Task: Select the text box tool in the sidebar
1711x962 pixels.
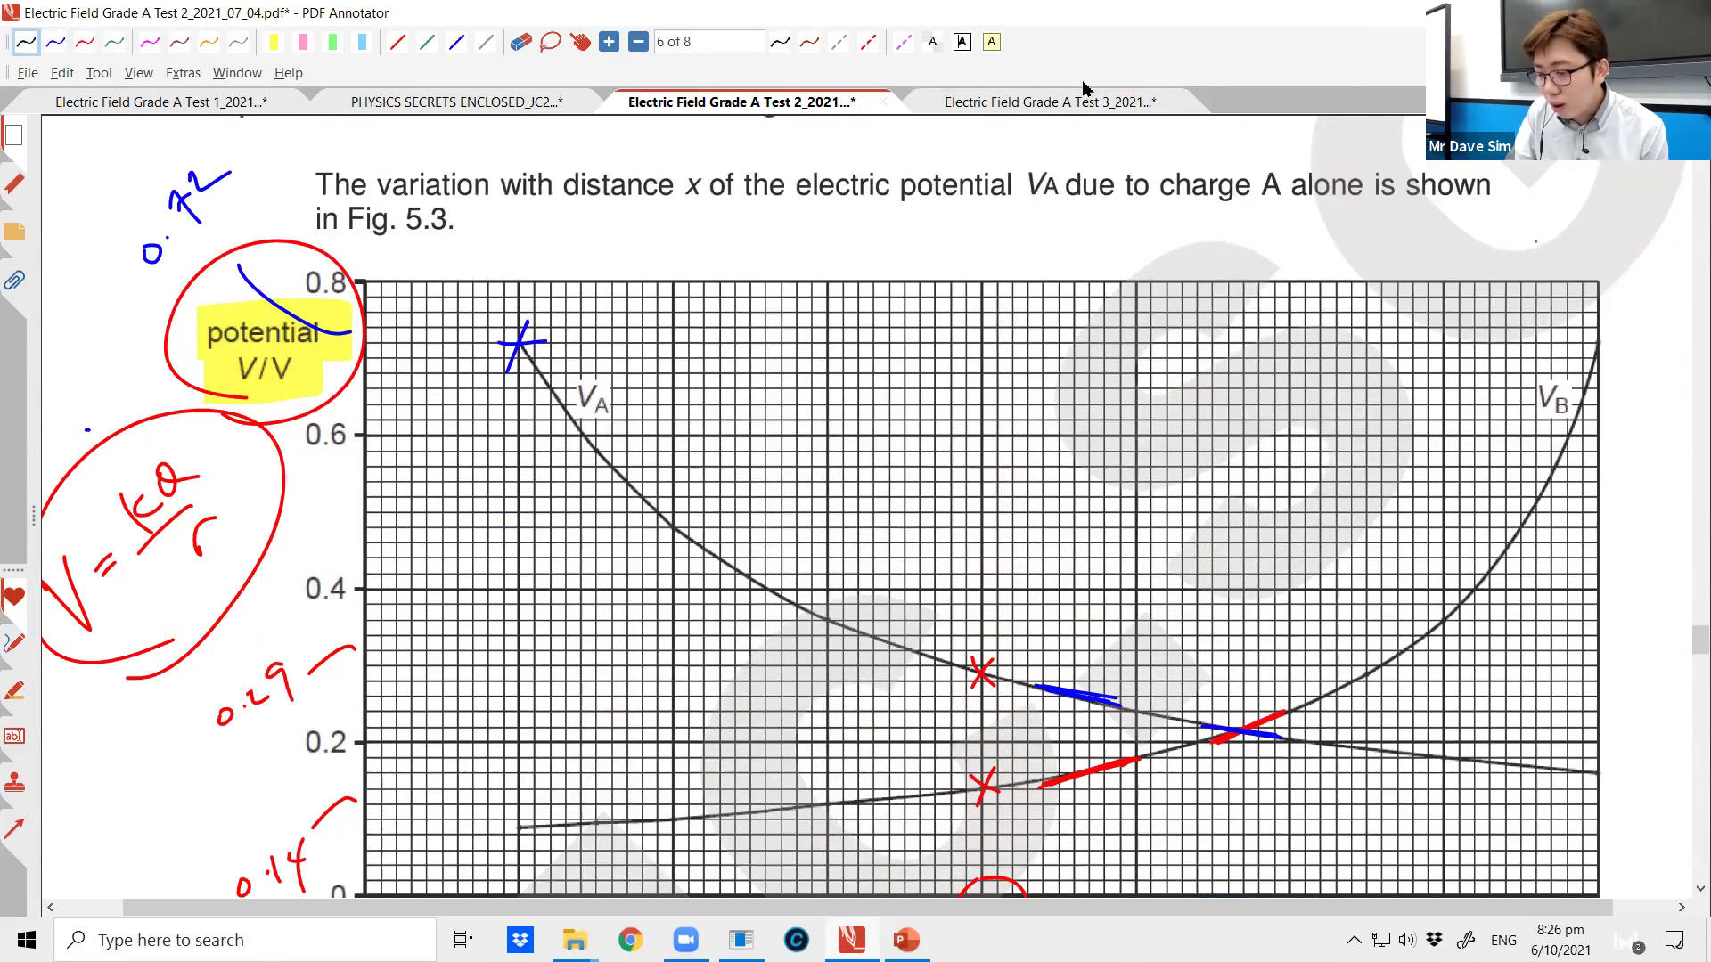Action: click(x=14, y=736)
